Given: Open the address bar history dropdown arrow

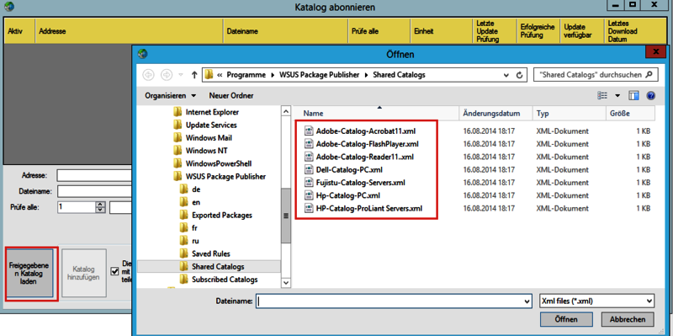Looking at the screenshot, I should coord(507,75).
